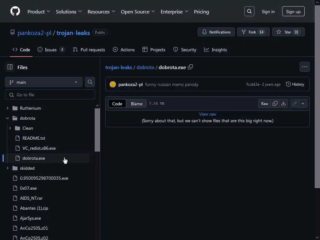The width and height of the screenshot is (320, 240).
Task: Download raw file icon button
Action: click(283, 103)
